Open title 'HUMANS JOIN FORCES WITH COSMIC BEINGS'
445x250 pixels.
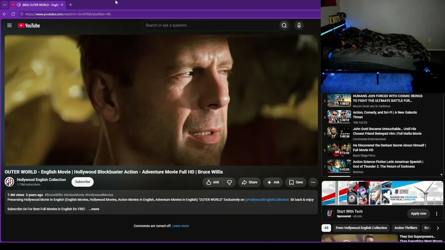[388, 98]
